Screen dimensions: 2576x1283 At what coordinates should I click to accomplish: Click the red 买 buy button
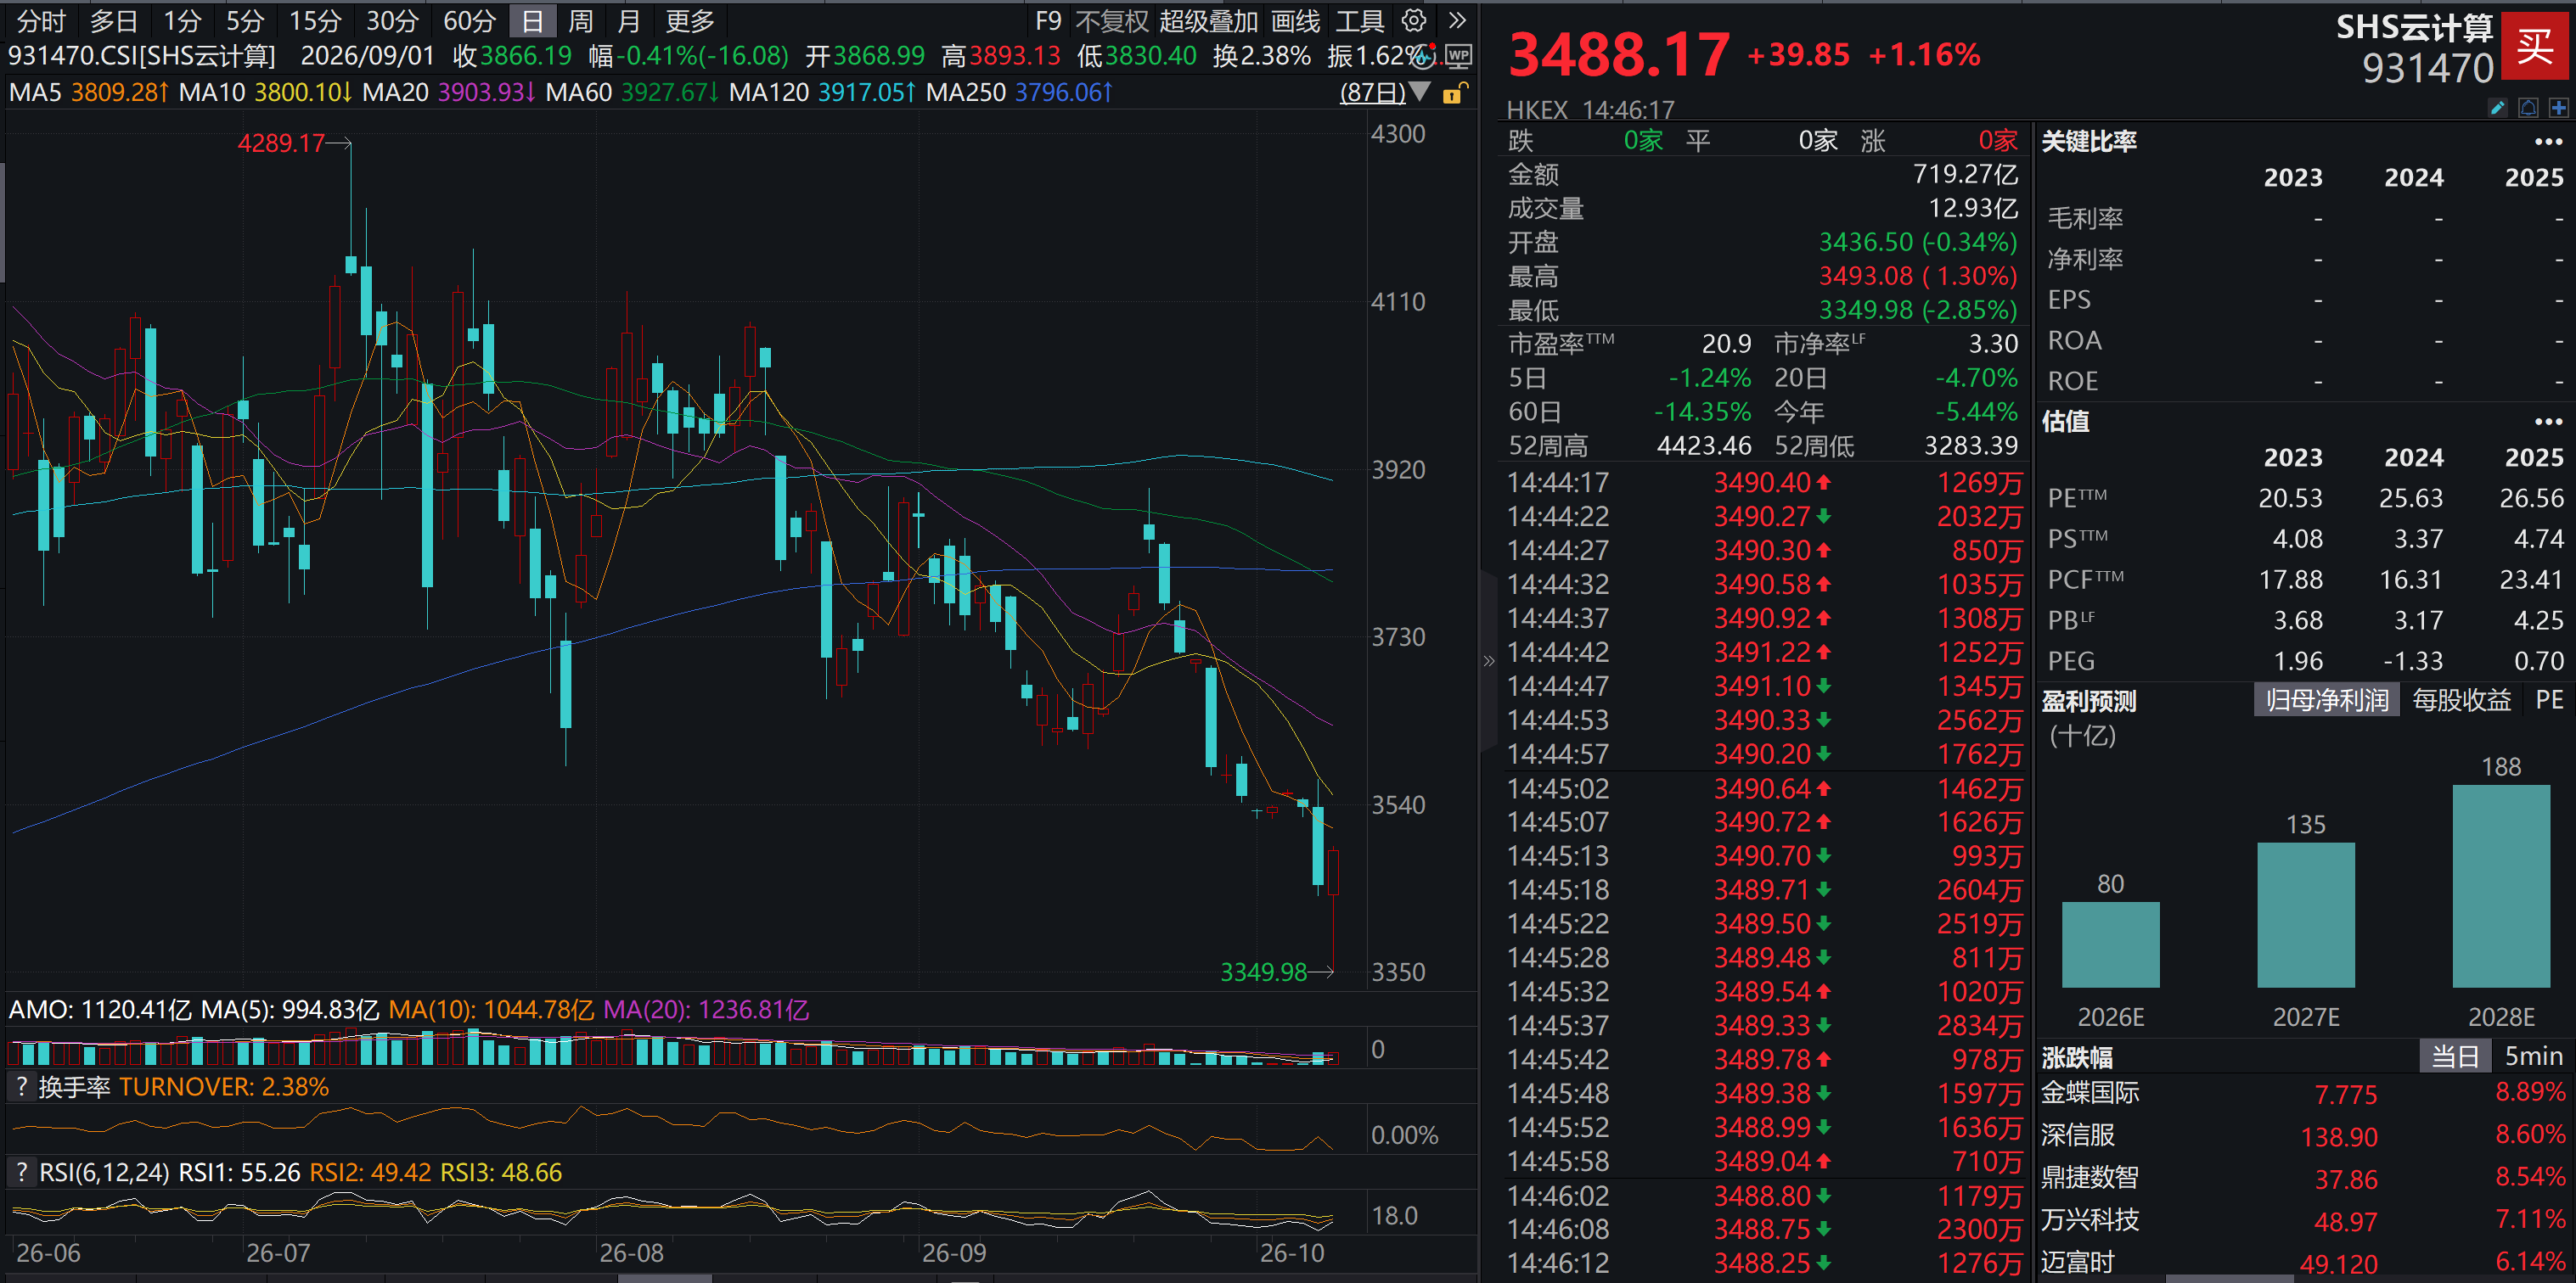click(x=2535, y=46)
